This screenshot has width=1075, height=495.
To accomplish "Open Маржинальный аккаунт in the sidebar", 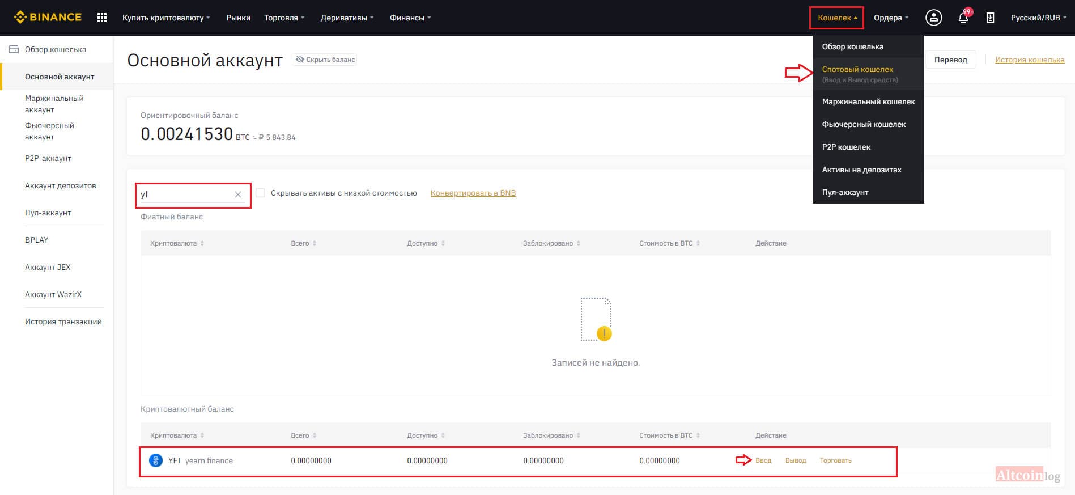I will pos(54,104).
